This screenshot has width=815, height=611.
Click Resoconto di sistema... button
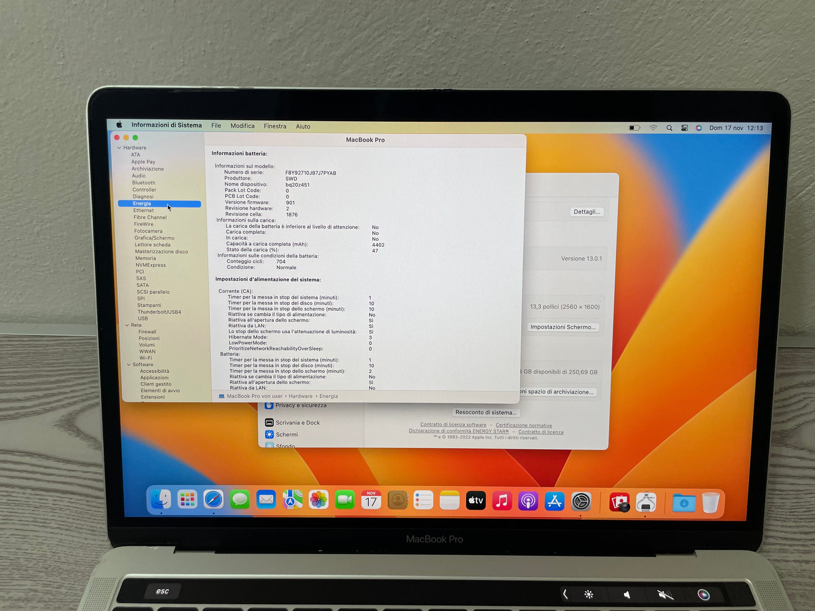pos(486,412)
